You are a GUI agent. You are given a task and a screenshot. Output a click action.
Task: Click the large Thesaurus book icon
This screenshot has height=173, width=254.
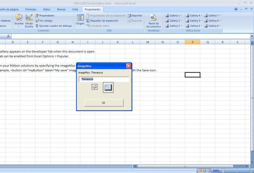point(108,87)
